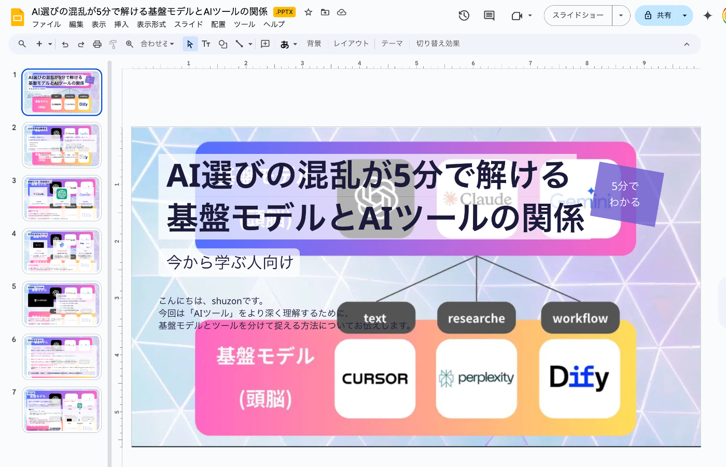Screen dimensions: 726x467
Task: Select slide 7 thumbnail
Action: tap(62, 410)
